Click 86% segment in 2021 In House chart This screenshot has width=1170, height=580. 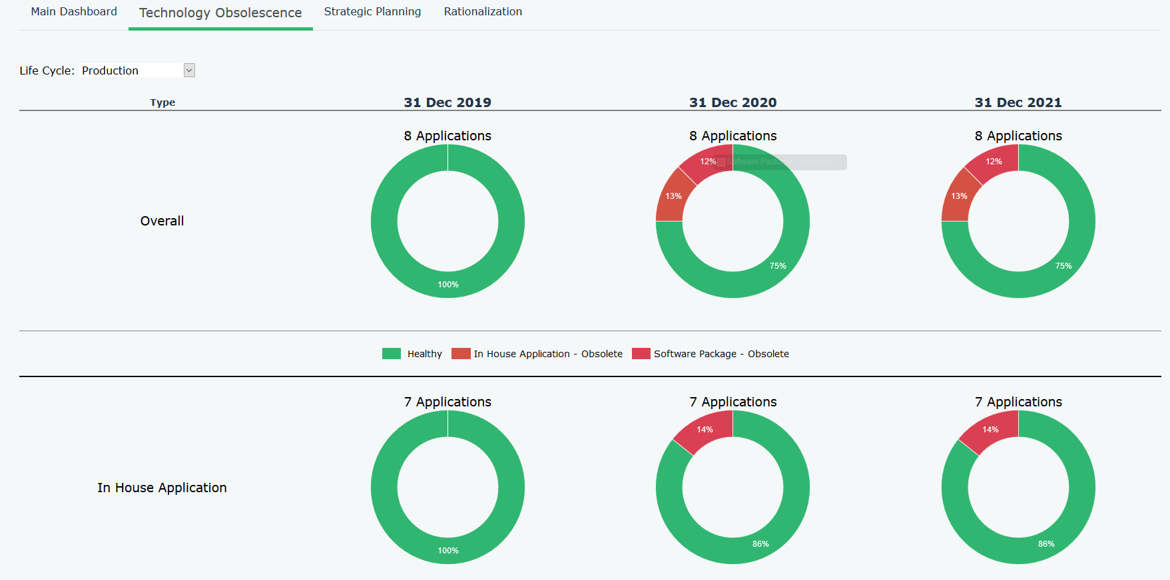1045,543
